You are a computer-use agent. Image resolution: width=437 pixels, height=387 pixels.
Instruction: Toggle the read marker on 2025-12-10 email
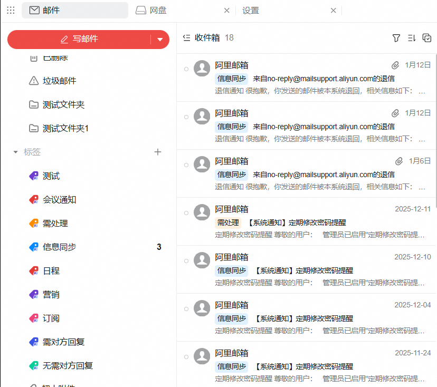[x=186, y=261]
